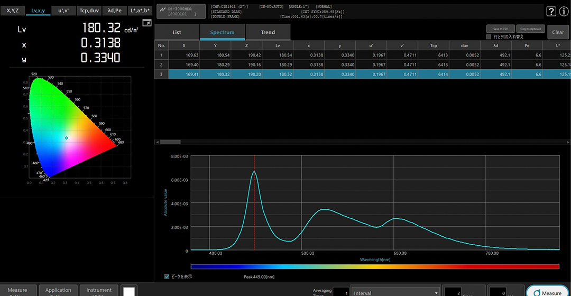
Task: Switch to the X,Y,Z display tab
Action: [12, 11]
